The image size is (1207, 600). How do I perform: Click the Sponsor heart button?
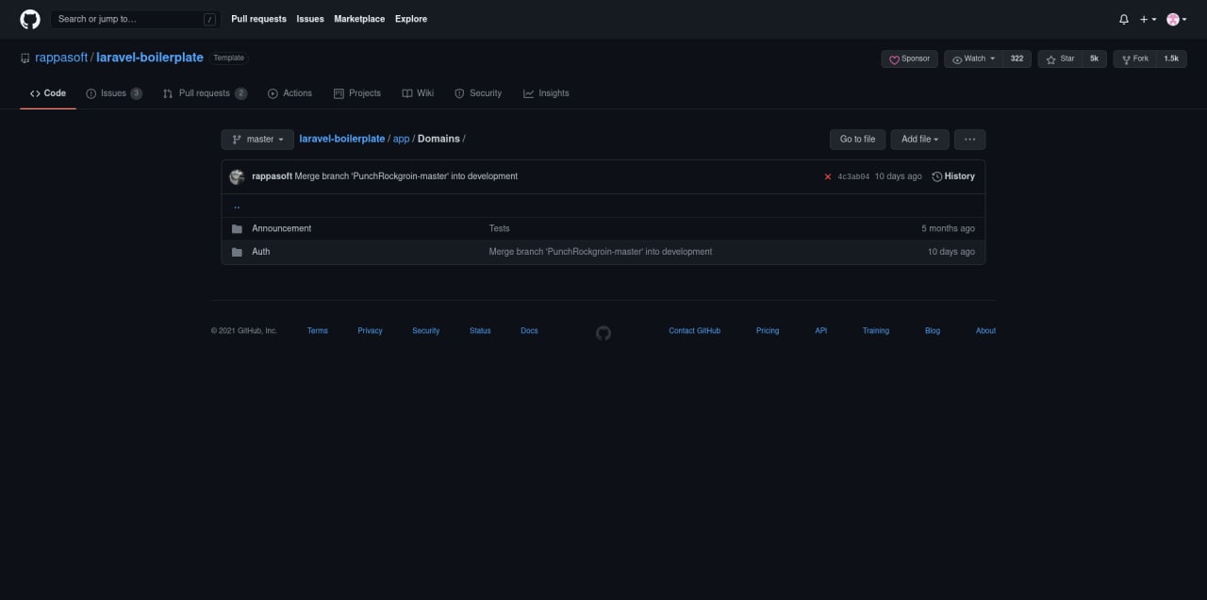[x=910, y=58]
